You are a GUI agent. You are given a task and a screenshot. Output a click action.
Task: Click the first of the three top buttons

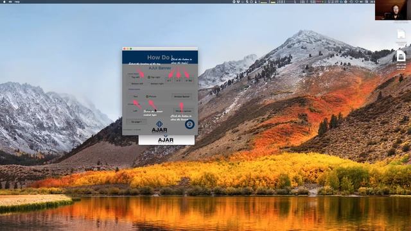[x=170, y=80]
